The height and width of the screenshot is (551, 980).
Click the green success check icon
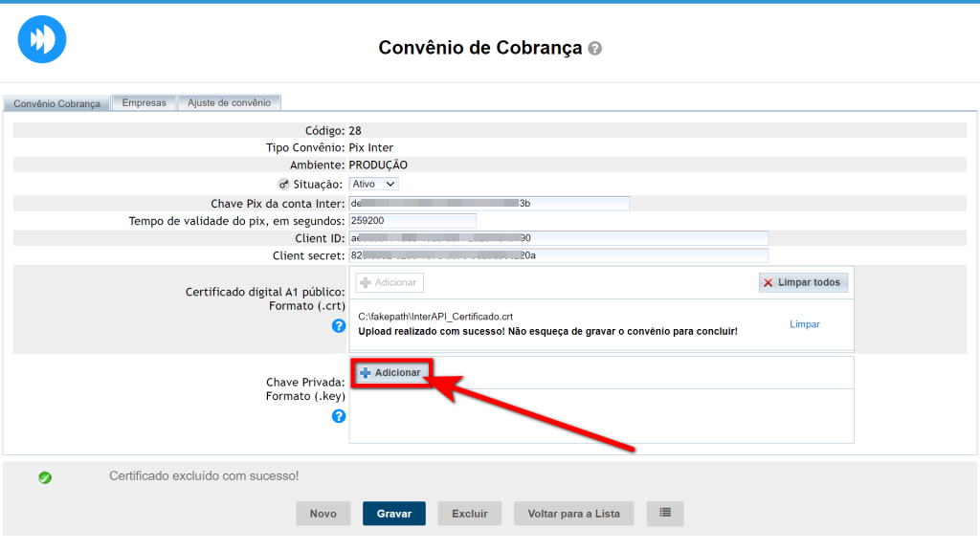(x=45, y=477)
